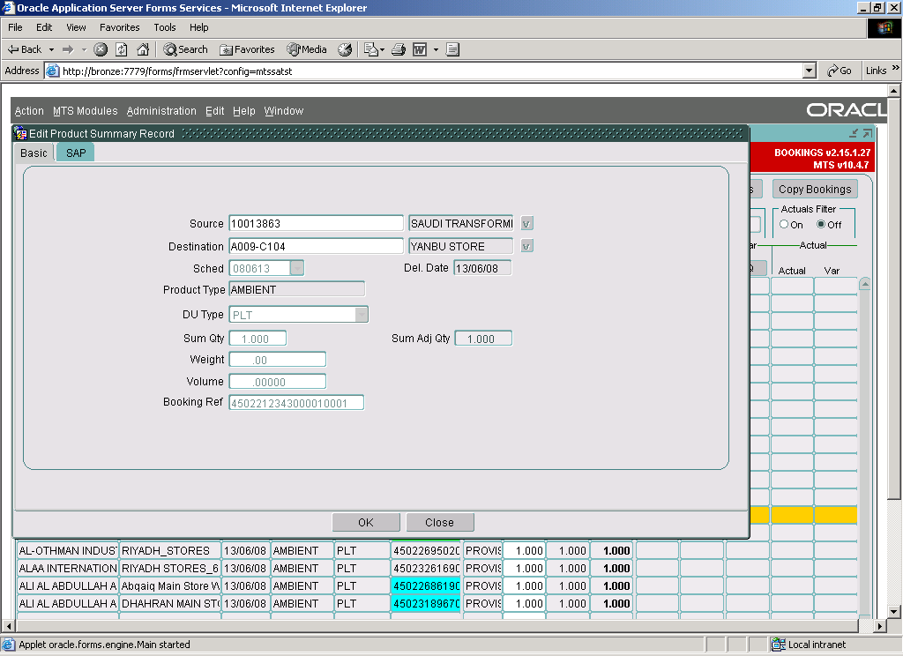Open the Sched dropdown arrow
This screenshot has height=656, width=903.
[297, 268]
